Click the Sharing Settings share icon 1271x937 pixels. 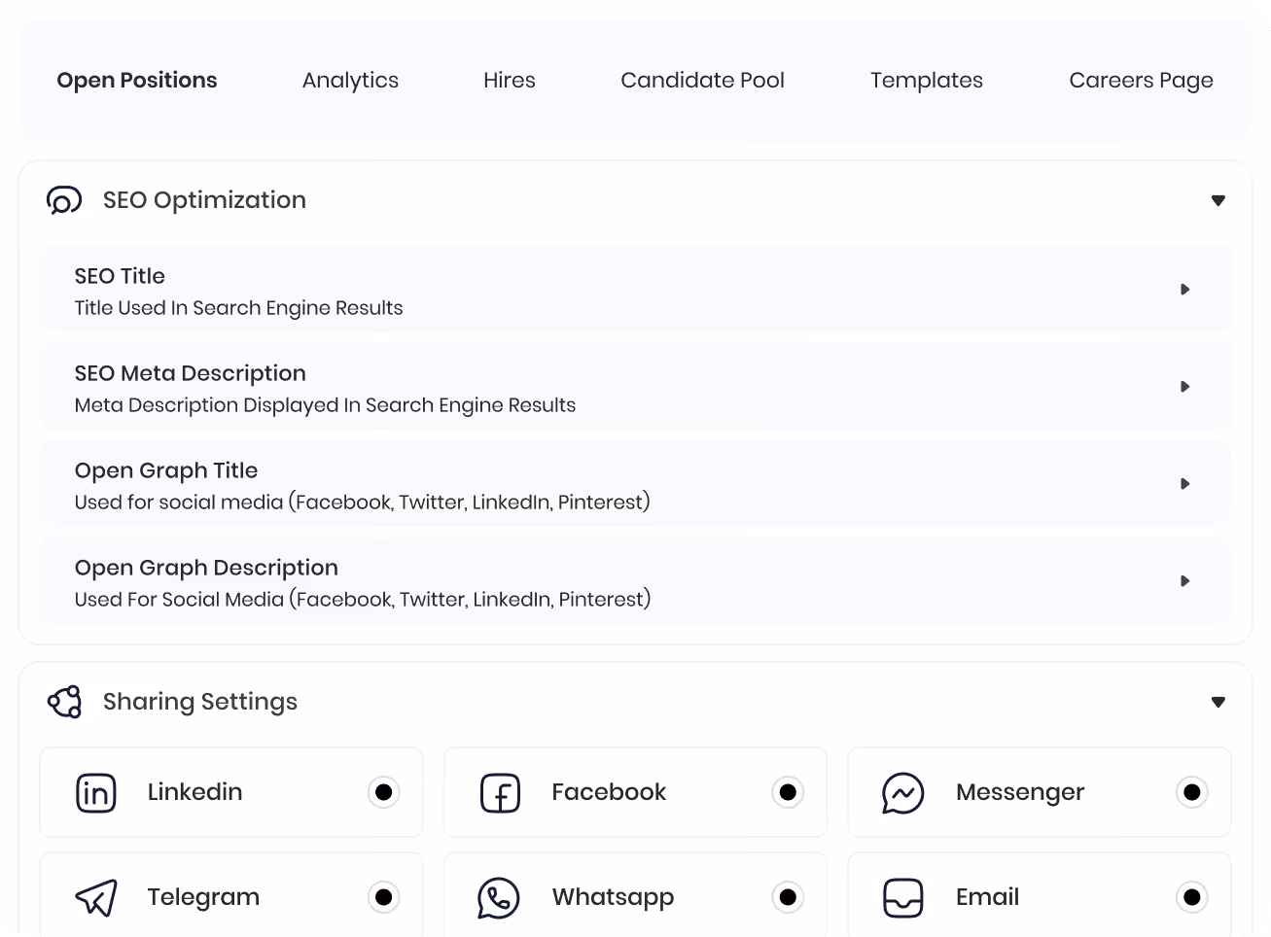click(x=64, y=702)
